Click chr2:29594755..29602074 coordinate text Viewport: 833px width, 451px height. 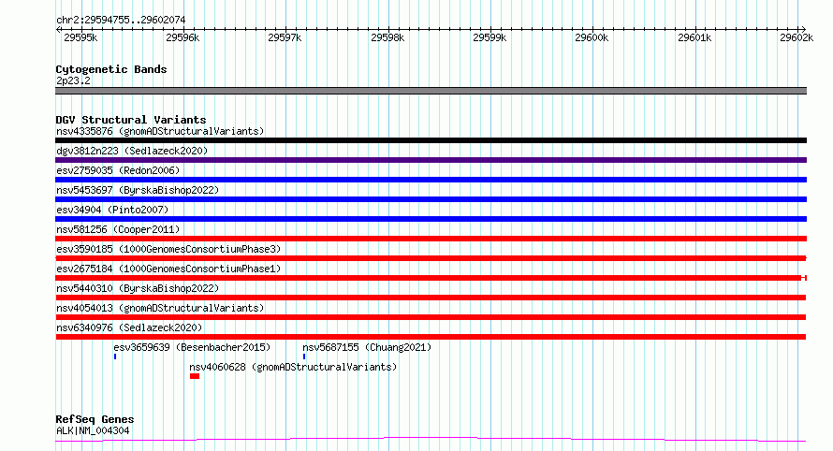click(x=121, y=20)
